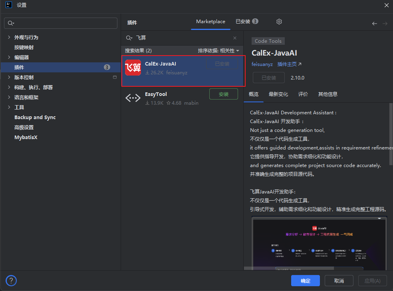Click the JavaAI preview screenshot
This screenshot has width=393, height=291.
[x=319, y=243]
